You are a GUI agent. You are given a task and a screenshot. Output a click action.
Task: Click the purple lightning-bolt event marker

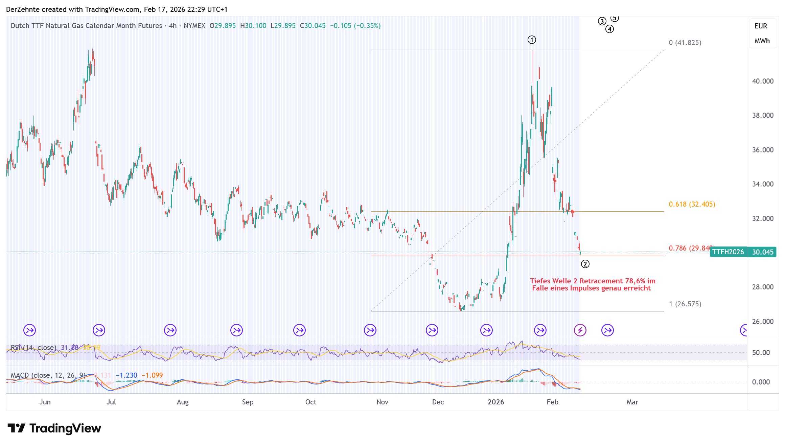coord(580,330)
